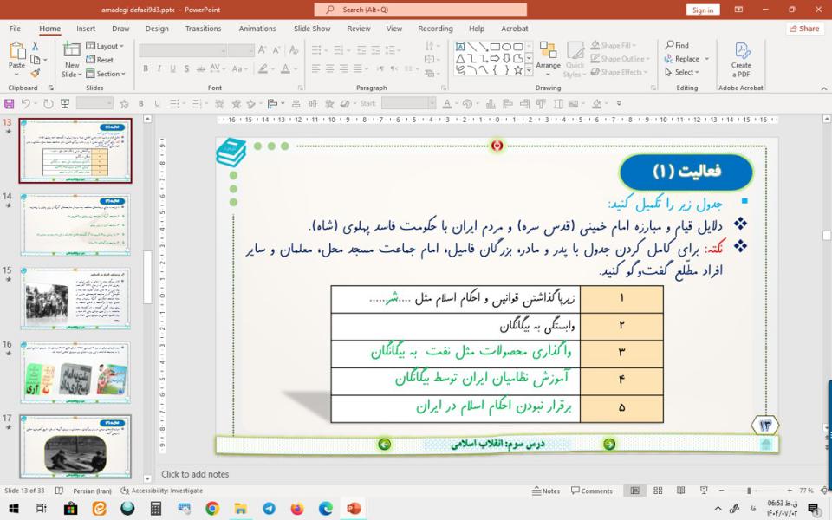Open Windows Start menu
This screenshot has width=832, height=520.
point(13,509)
